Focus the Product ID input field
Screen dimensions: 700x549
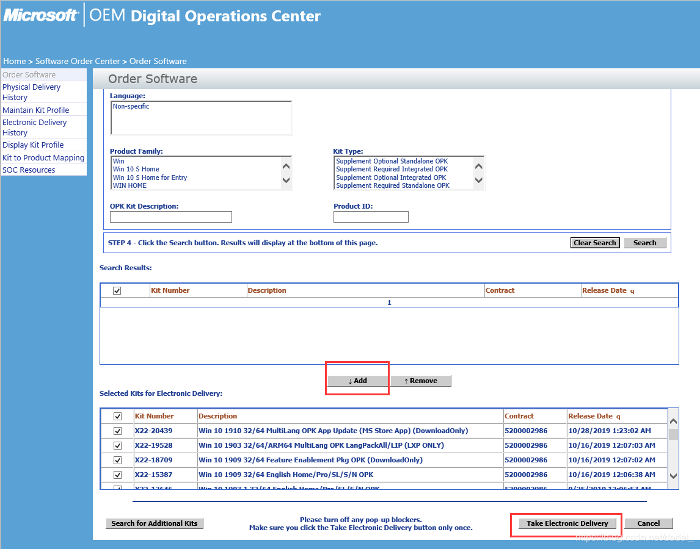pos(371,217)
